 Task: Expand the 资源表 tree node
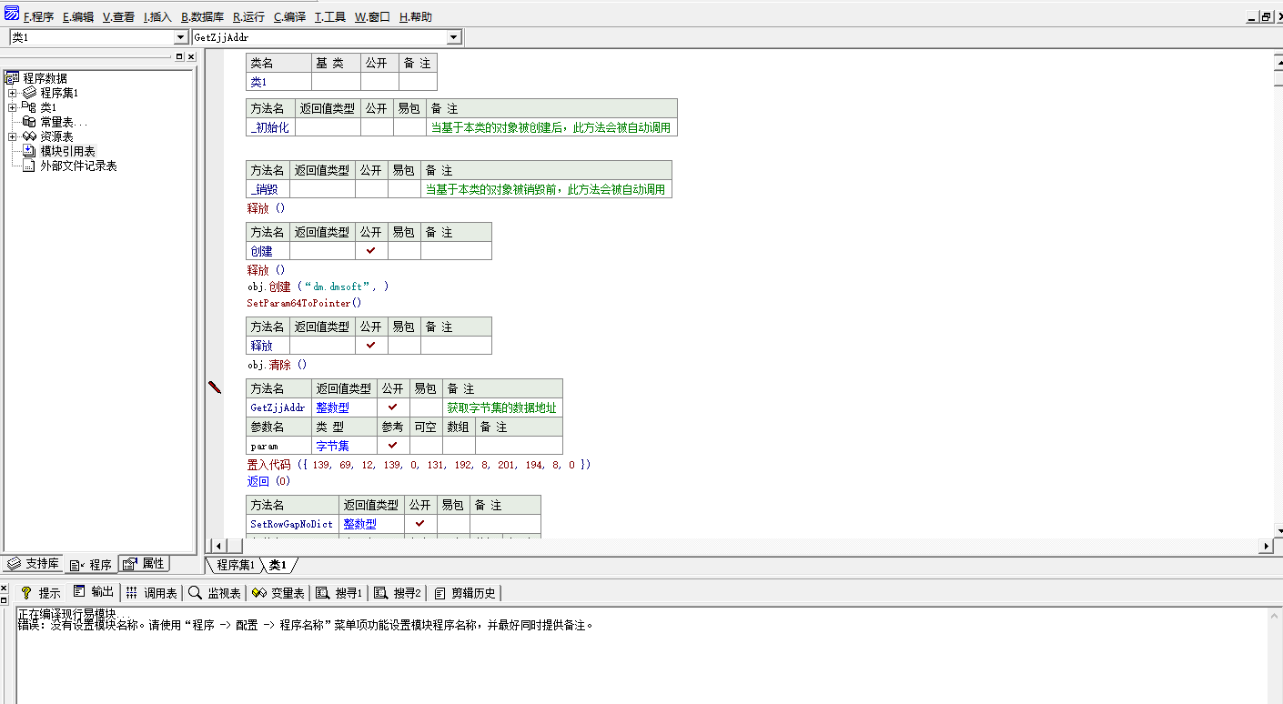[x=12, y=136]
